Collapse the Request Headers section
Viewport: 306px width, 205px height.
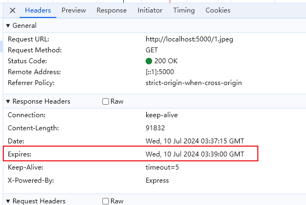coord(8,201)
